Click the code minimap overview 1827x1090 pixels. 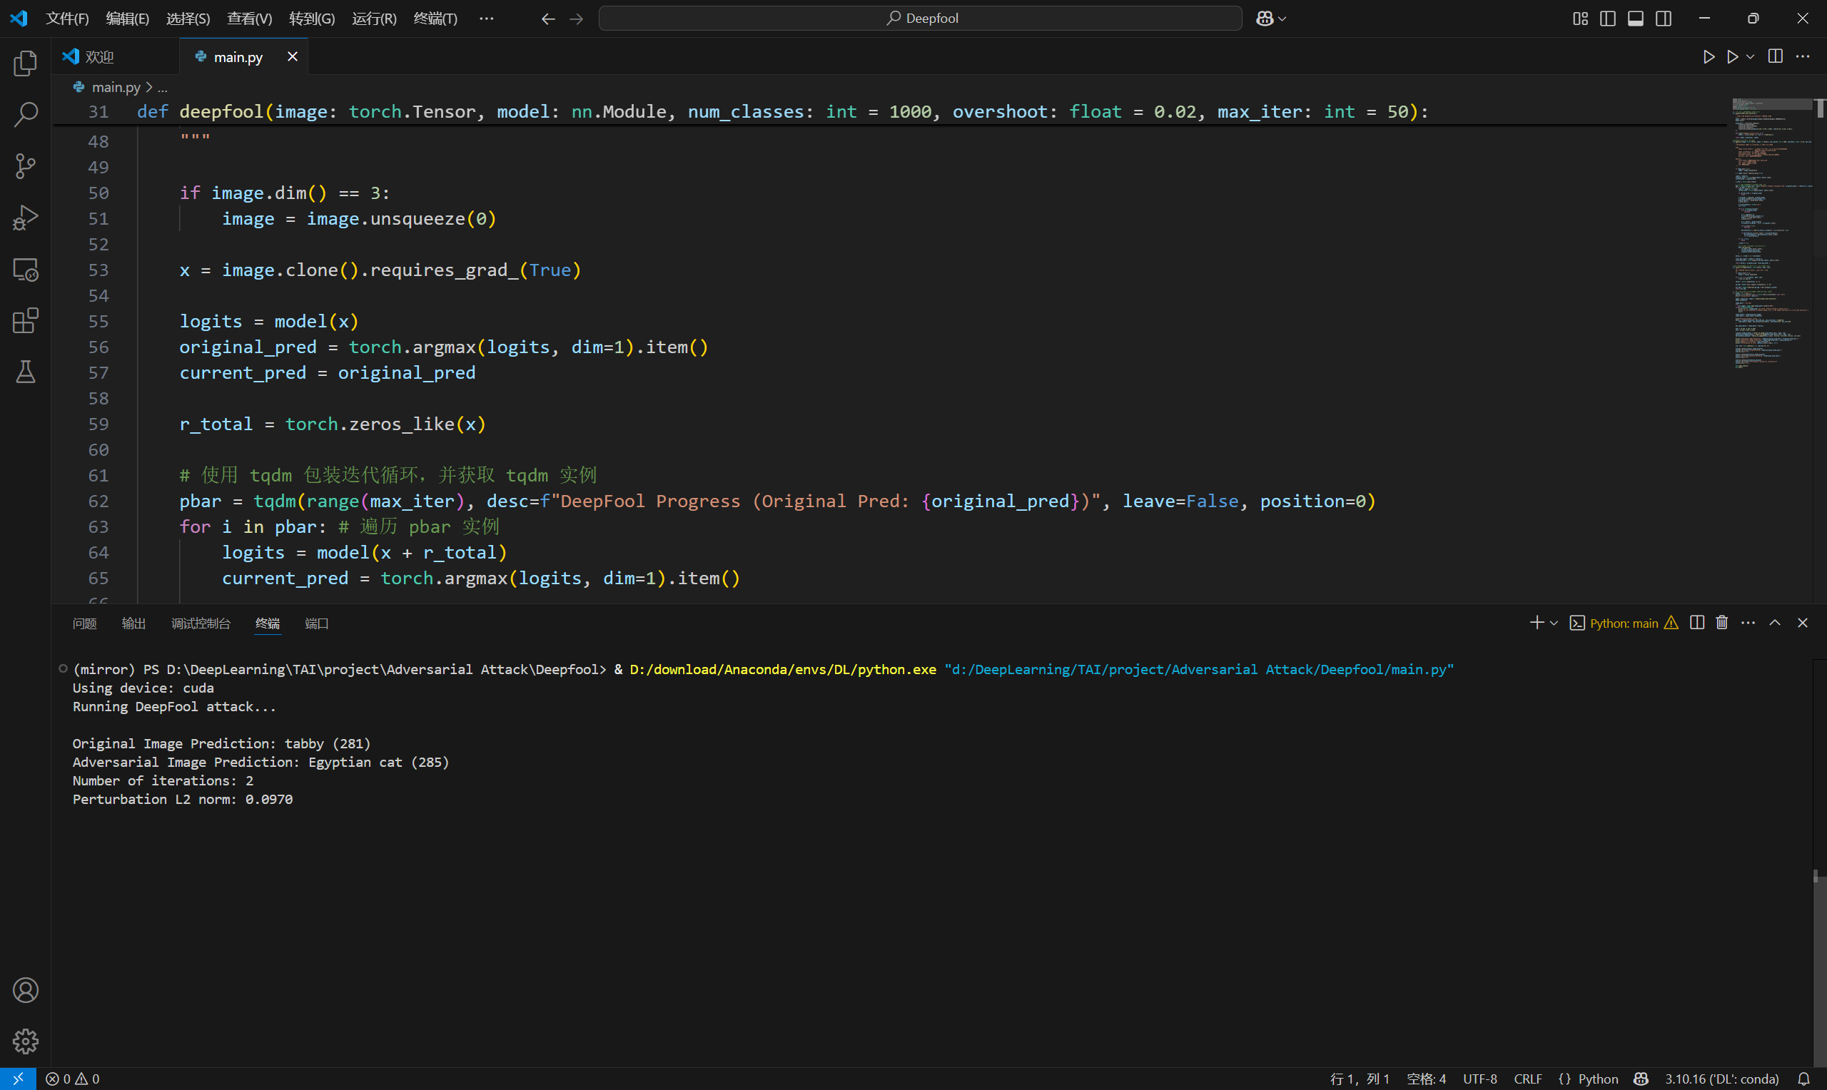coord(1771,235)
